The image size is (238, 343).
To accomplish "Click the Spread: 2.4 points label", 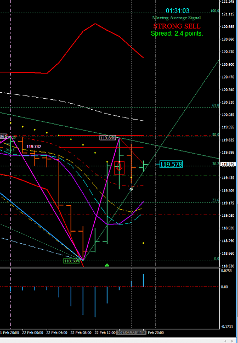I will tap(177, 33).
